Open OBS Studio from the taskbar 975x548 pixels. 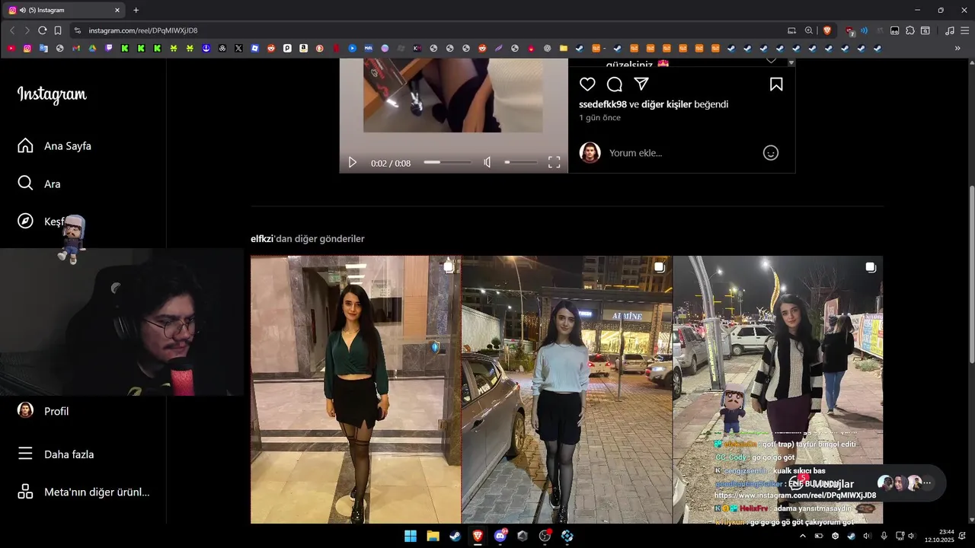pyautogui.click(x=545, y=536)
